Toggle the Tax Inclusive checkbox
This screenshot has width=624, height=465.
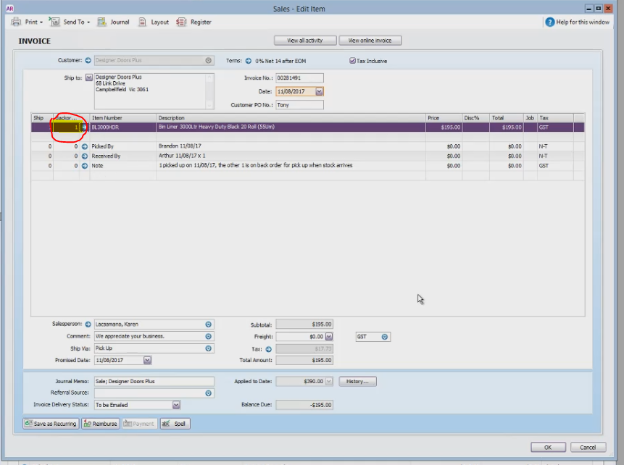pyautogui.click(x=352, y=61)
